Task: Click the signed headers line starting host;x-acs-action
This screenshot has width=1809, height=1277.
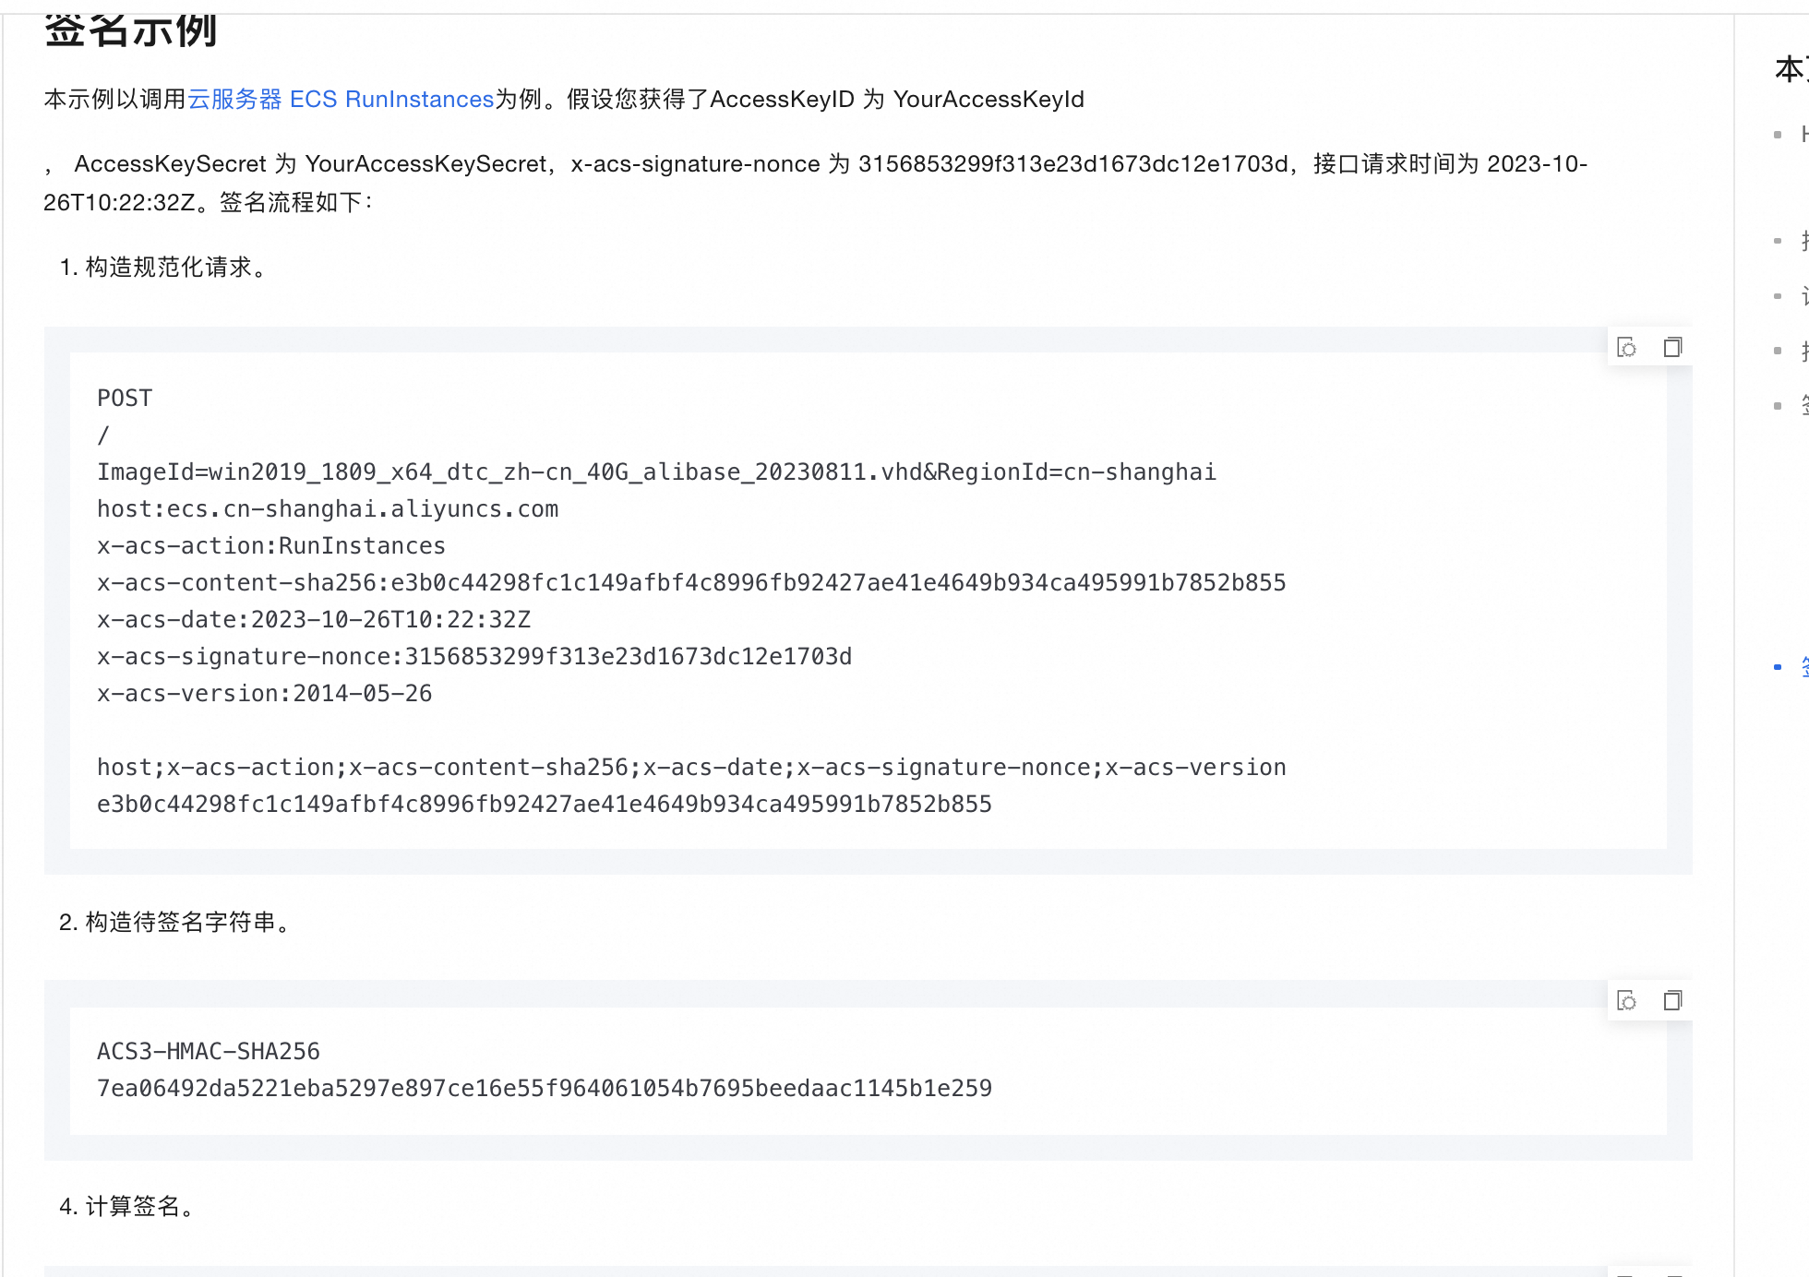Action: point(691,768)
